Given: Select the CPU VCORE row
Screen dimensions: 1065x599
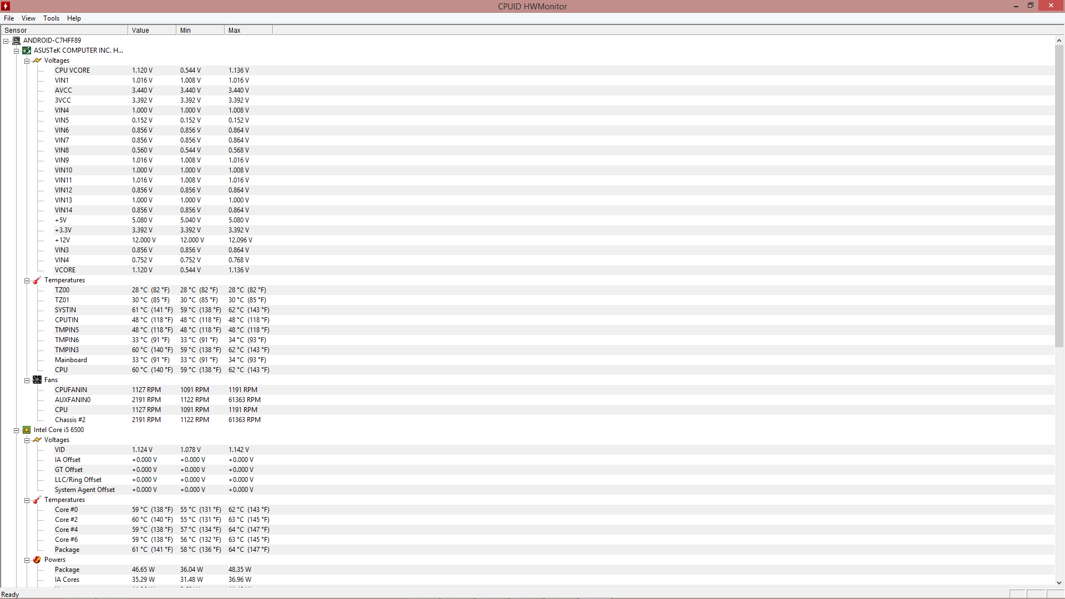Looking at the screenshot, I should 72,70.
